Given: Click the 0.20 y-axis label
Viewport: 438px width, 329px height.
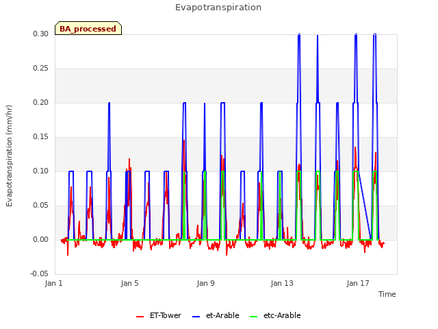Looking at the screenshot, I should 40,102.
